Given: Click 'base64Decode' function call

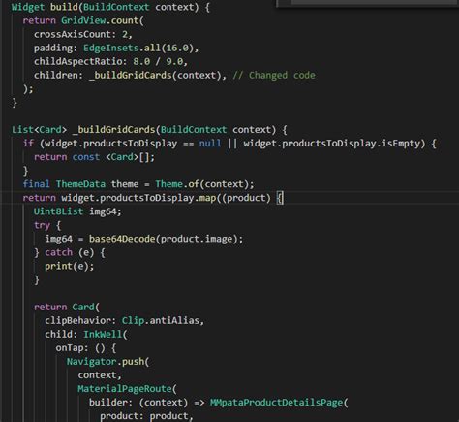Looking at the screenshot, I should point(122,239).
